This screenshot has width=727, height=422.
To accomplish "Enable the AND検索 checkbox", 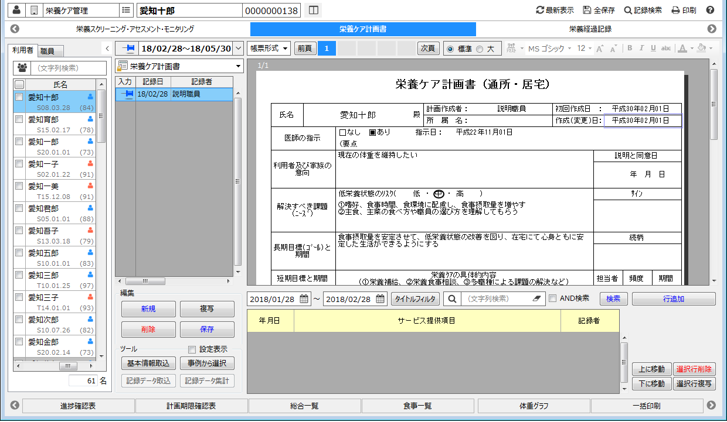I will (x=553, y=299).
